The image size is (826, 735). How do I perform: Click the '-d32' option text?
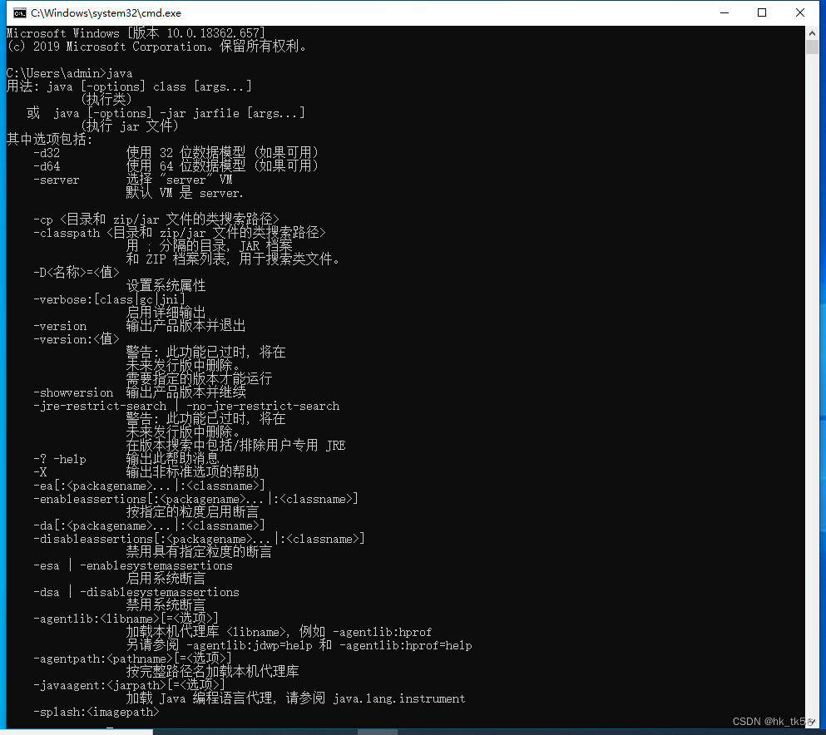[47, 153]
